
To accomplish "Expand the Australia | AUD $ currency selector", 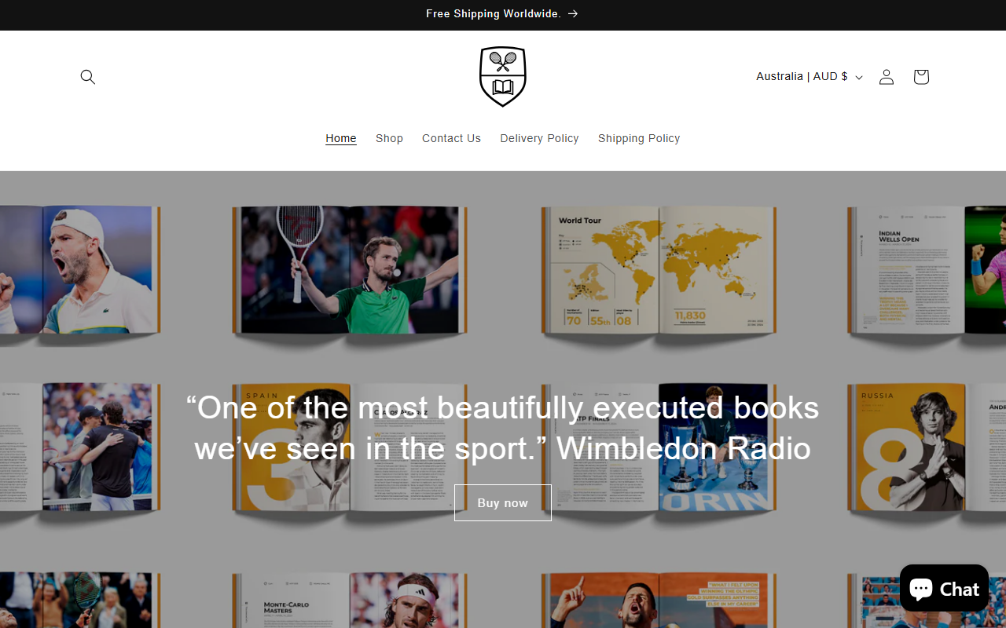I will click(810, 77).
